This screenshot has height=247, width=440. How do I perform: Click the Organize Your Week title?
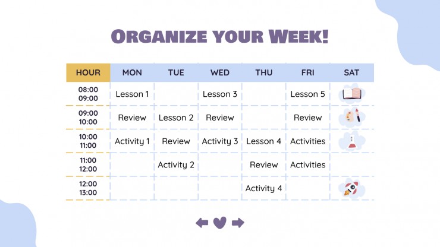pyautogui.click(x=220, y=36)
